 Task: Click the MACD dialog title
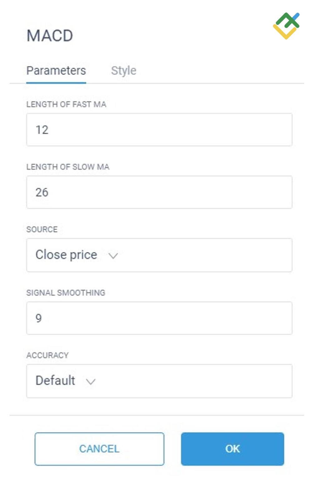click(x=50, y=36)
